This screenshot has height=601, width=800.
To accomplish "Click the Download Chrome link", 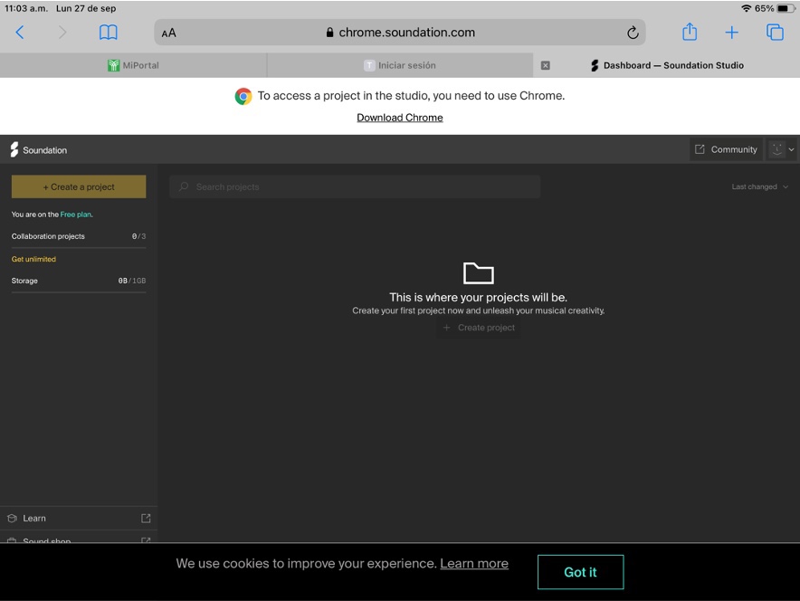I will coord(400,118).
